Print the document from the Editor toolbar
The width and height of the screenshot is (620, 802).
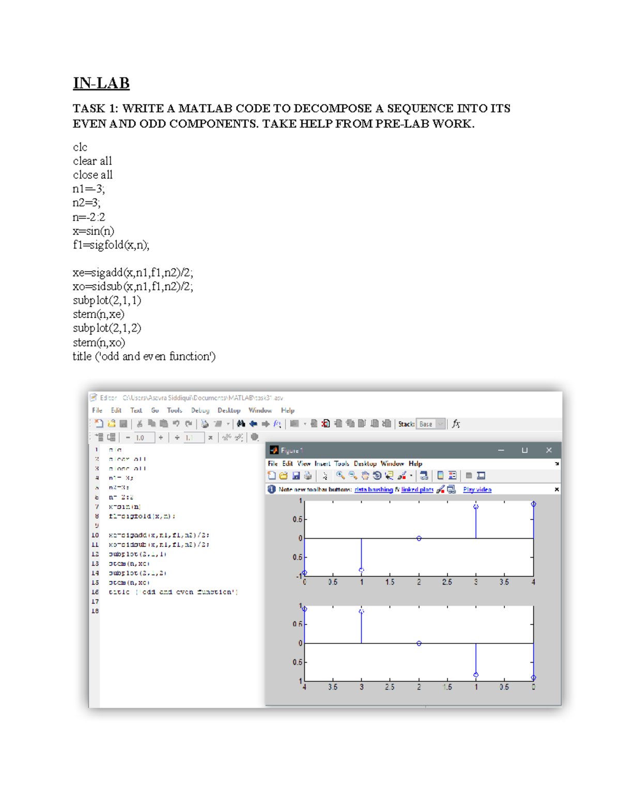[x=205, y=424]
